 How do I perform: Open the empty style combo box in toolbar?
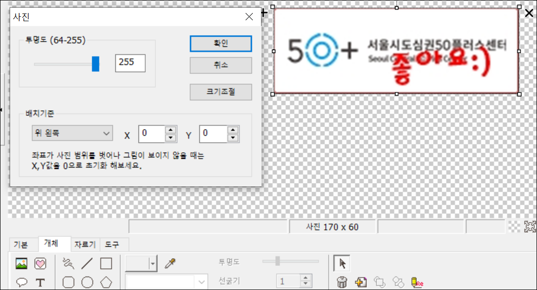tap(166, 282)
